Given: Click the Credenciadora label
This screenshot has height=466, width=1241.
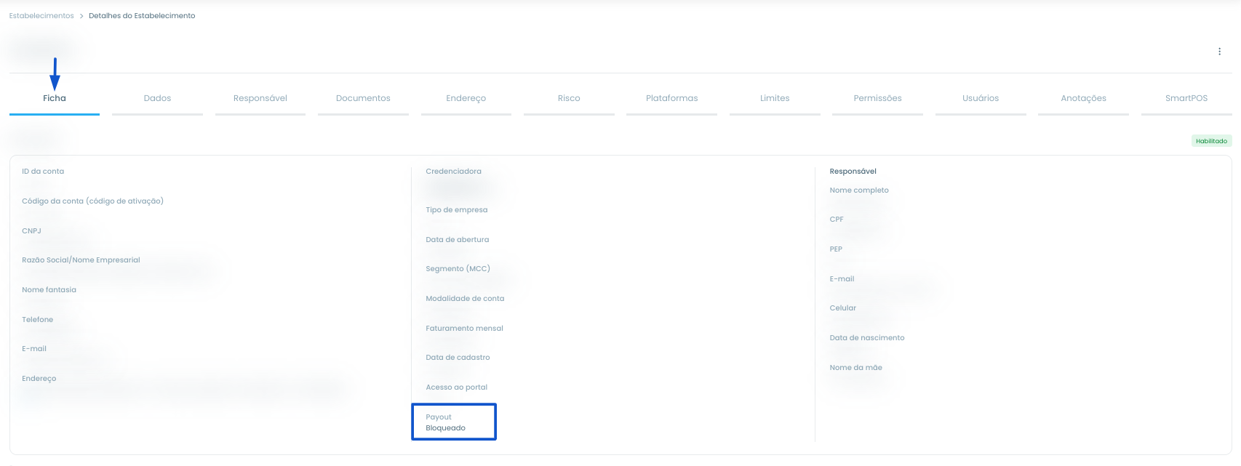Looking at the screenshot, I should click(453, 172).
